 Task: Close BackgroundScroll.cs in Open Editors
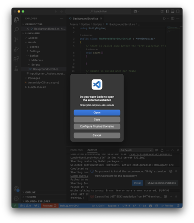pyautogui.click(x=28, y=29)
